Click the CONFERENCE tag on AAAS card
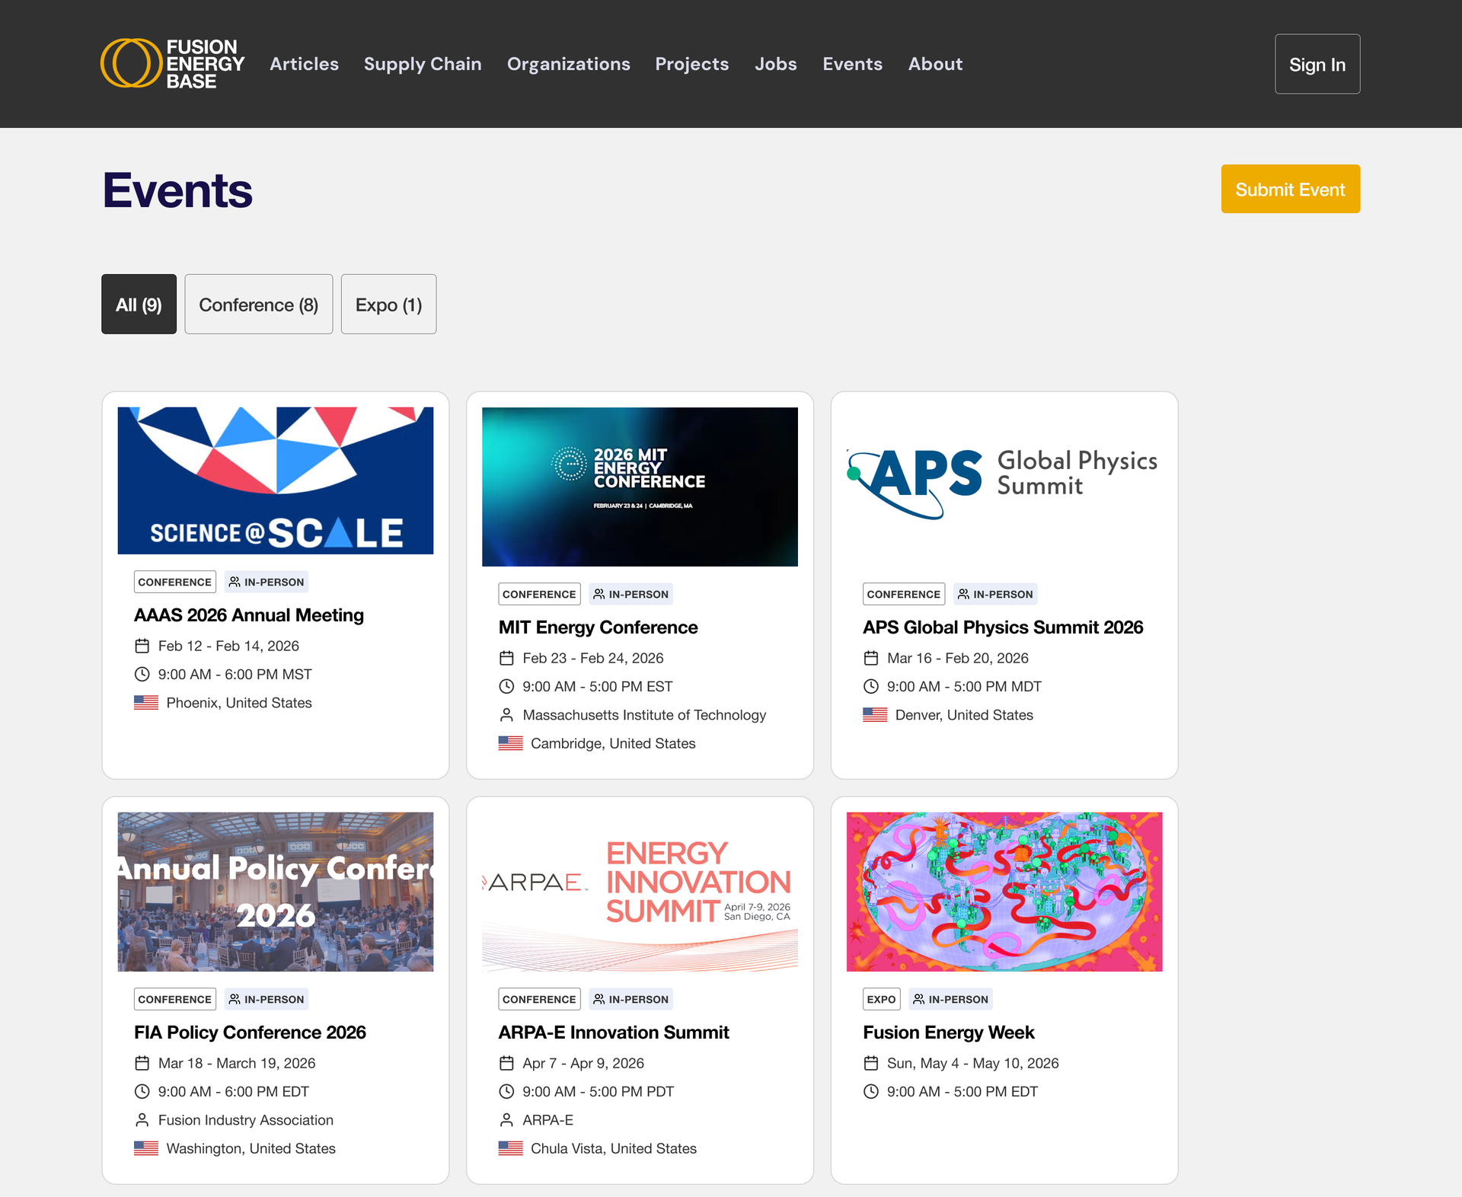This screenshot has width=1462, height=1197. (175, 583)
